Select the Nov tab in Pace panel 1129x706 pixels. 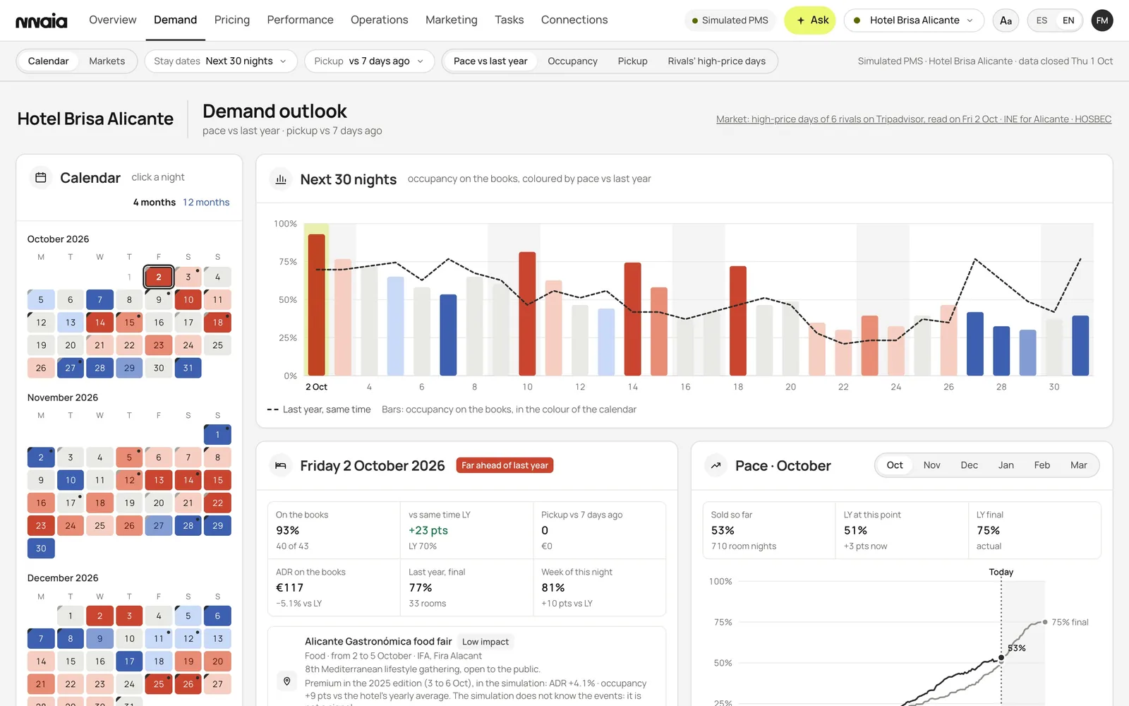[x=931, y=465]
